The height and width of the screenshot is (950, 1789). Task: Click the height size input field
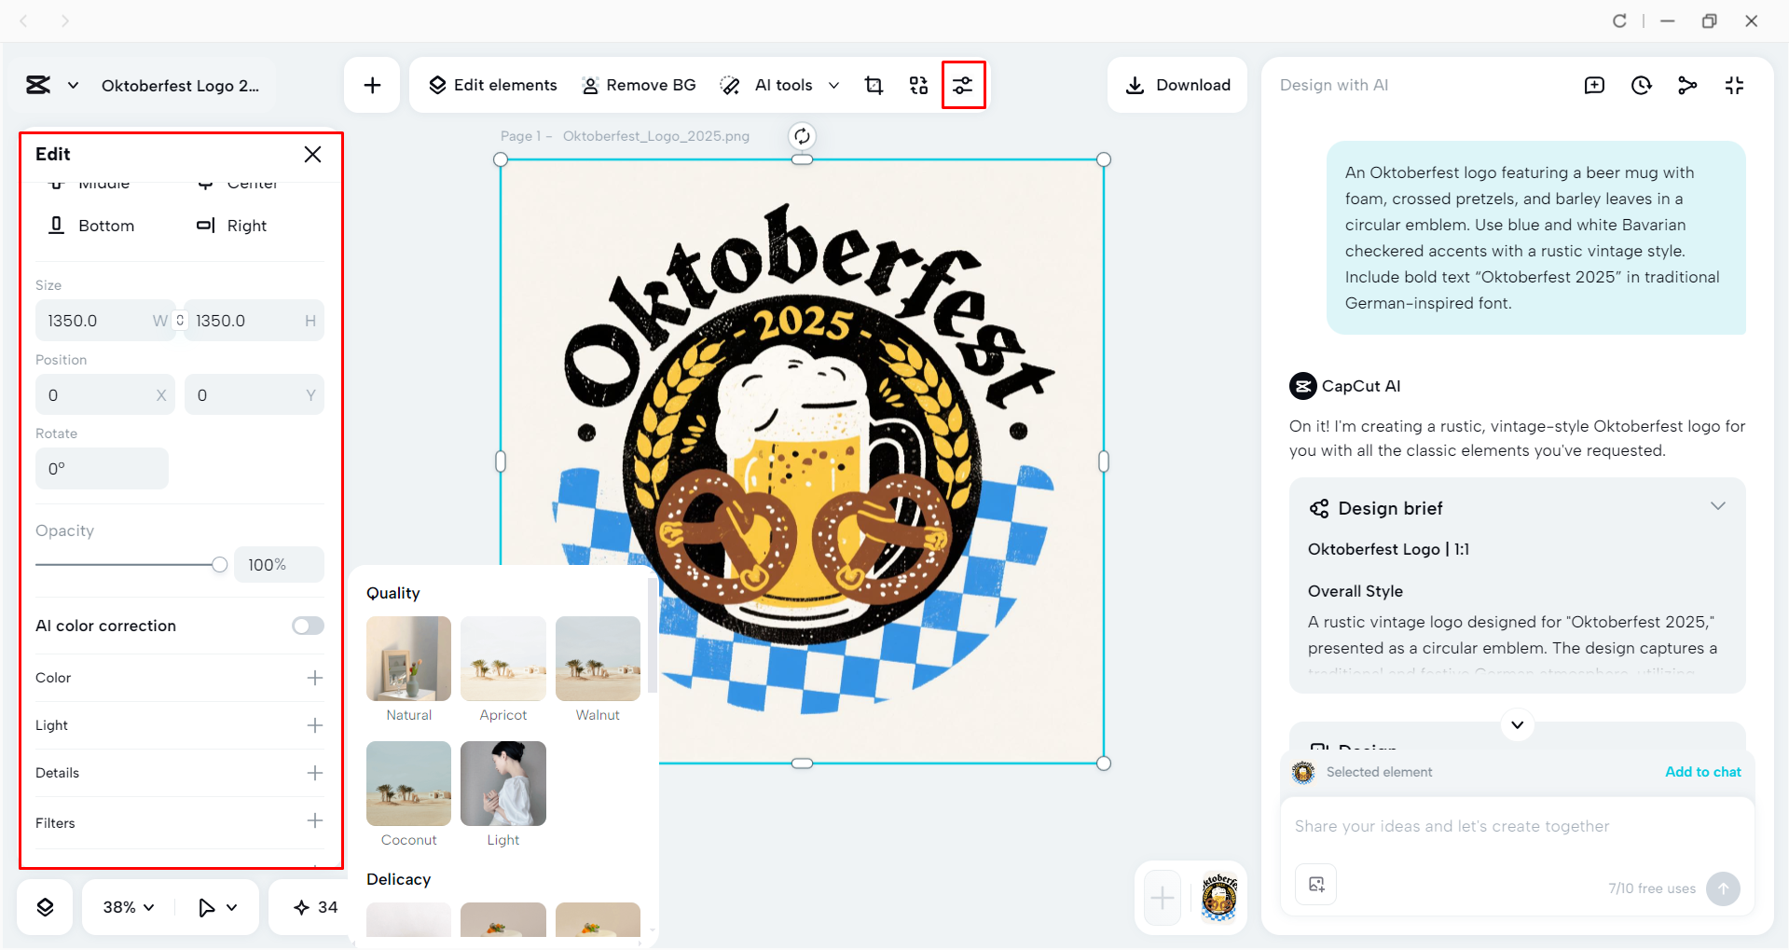(x=255, y=321)
